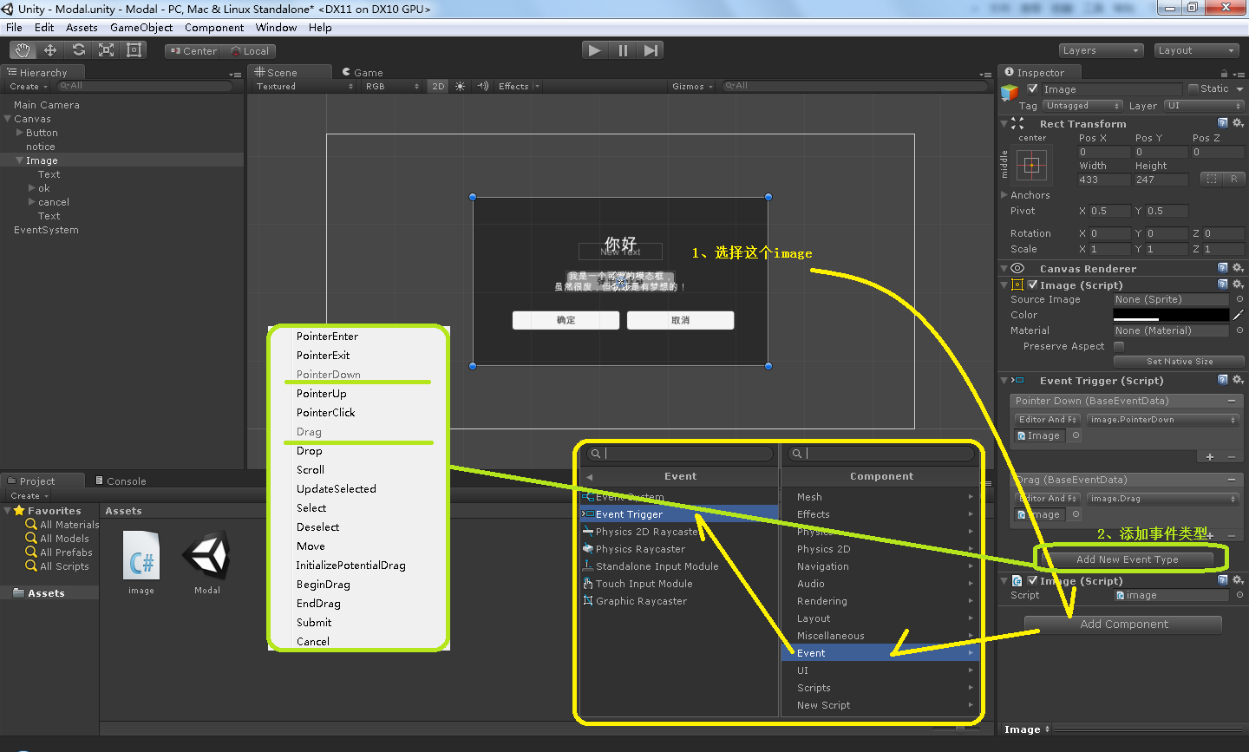Toggle the 2D scene view button
This screenshot has width=1249, height=752.
(438, 86)
